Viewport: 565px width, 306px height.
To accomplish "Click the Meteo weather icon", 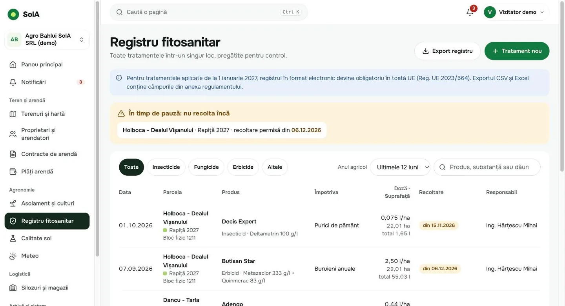I will click(x=13, y=256).
